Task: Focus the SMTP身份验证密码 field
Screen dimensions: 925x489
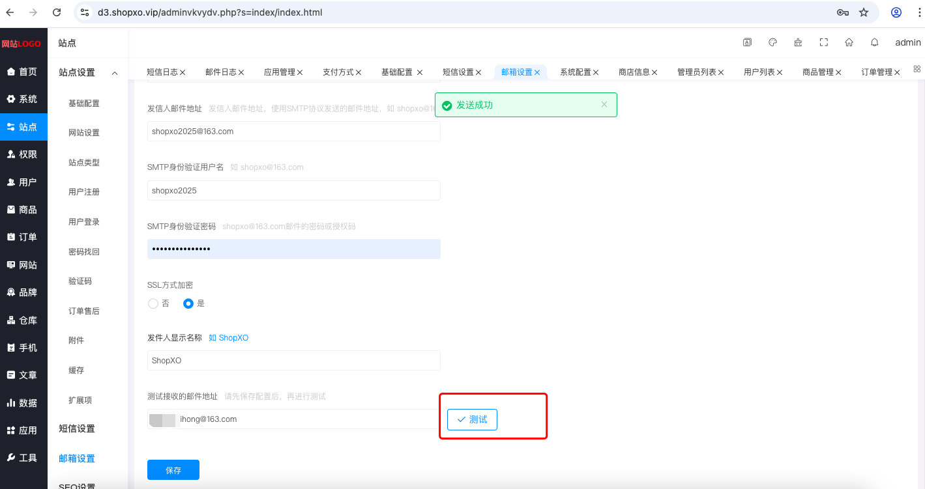Action: (x=294, y=249)
